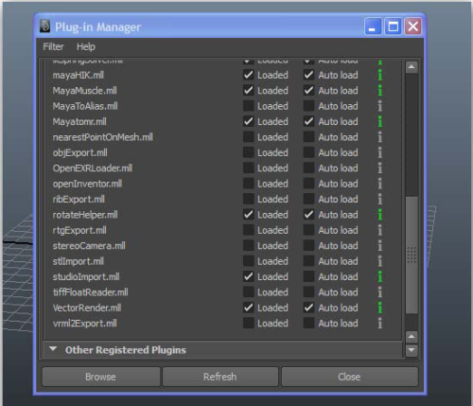
Task: Check Loaded for MayaToAlias.mll
Action: click(x=249, y=106)
